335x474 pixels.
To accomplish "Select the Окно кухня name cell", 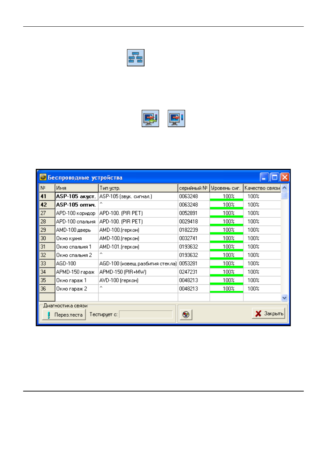I will coord(76,238).
